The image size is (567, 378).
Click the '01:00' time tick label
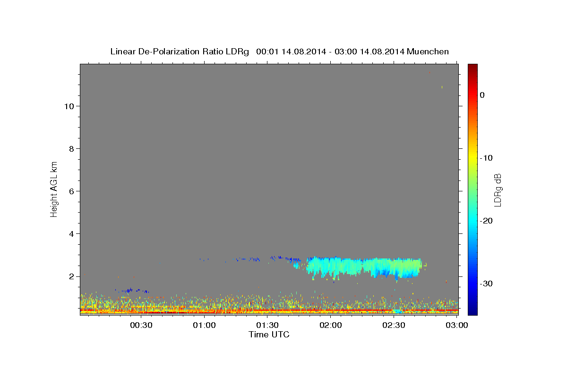(204, 326)
